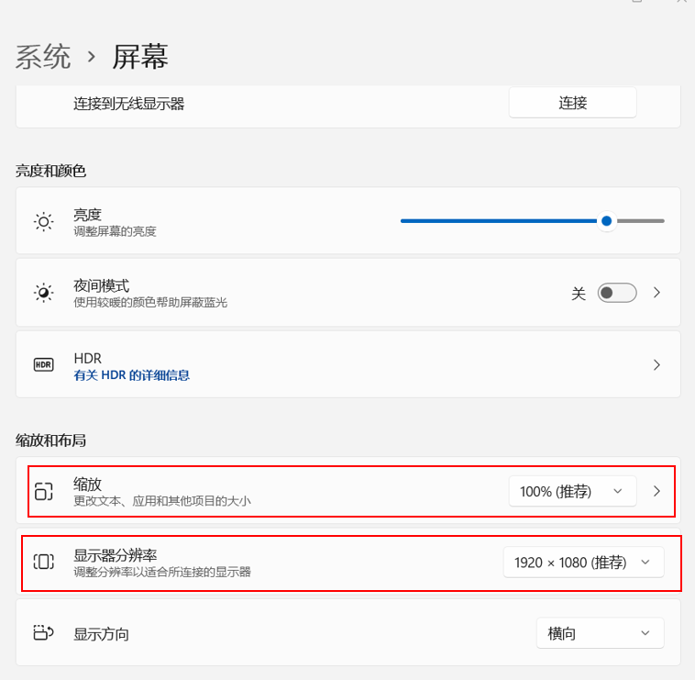The height and width of the screenshot is (680, 695).
Task: Open the 1920 × 1080 resolution dropdown
Action: 583,562
